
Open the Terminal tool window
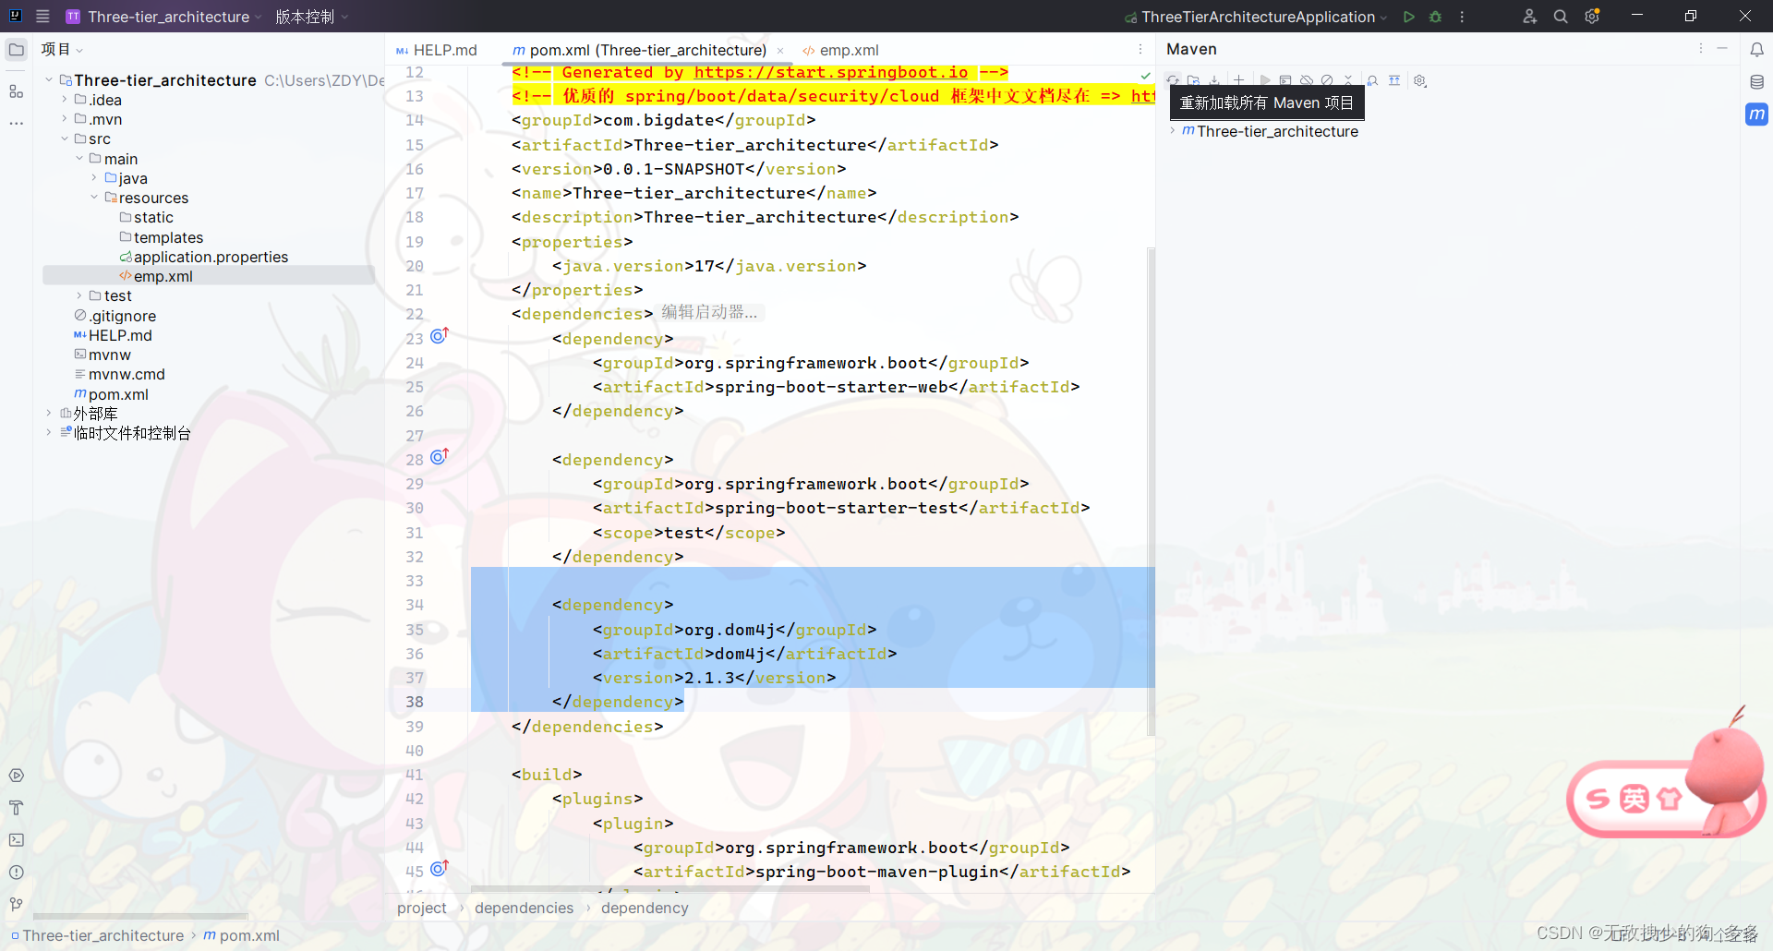[16, 839]
